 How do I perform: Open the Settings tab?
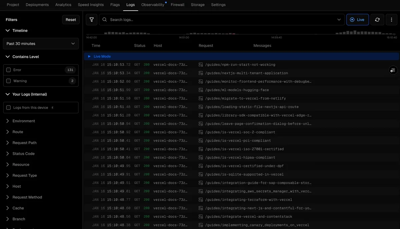[x=218, y=5]
